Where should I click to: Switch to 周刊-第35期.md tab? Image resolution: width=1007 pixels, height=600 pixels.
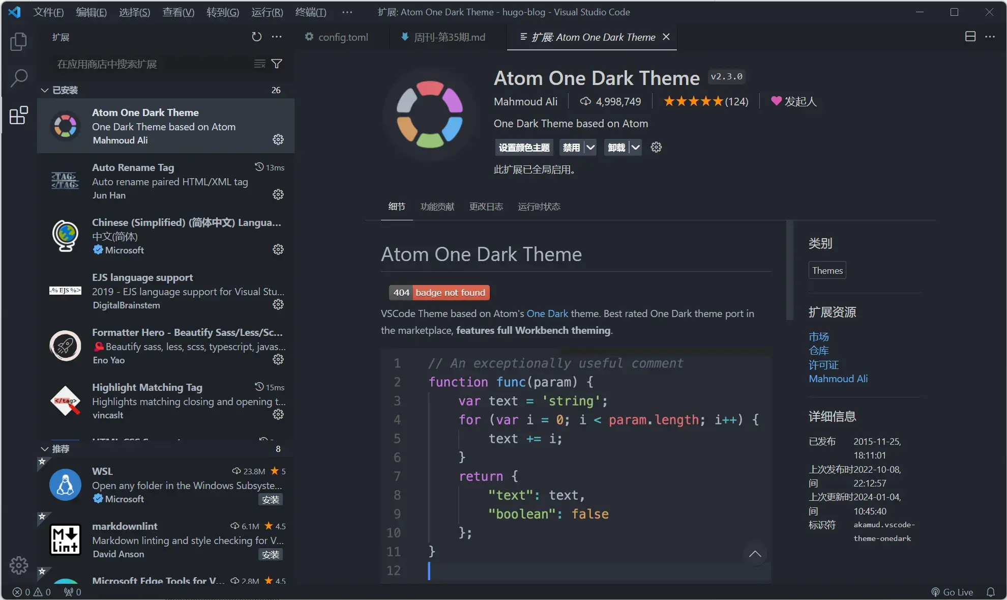pyautogui.click(x=449, y=37)
